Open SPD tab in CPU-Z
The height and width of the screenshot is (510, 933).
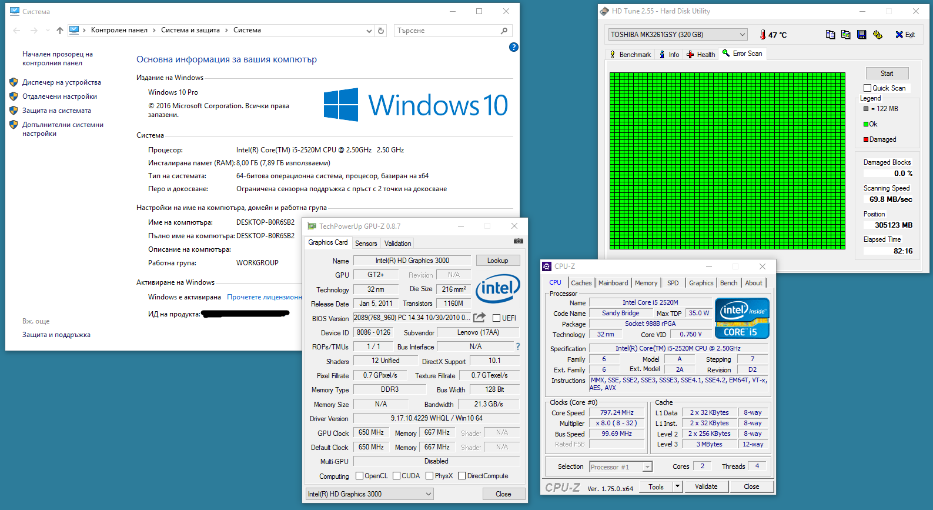click(x=673, y=283)
